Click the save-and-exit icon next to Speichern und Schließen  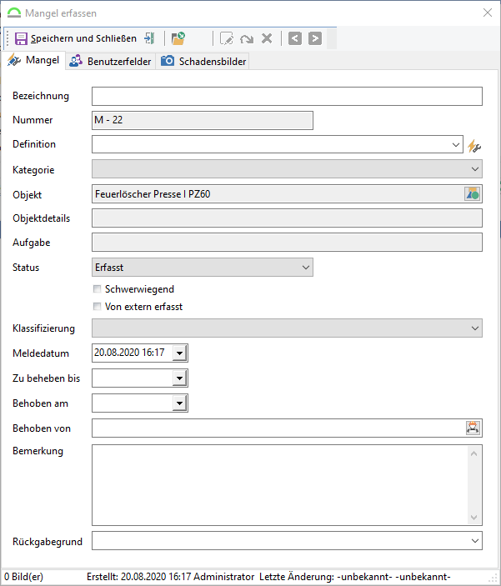149,38
